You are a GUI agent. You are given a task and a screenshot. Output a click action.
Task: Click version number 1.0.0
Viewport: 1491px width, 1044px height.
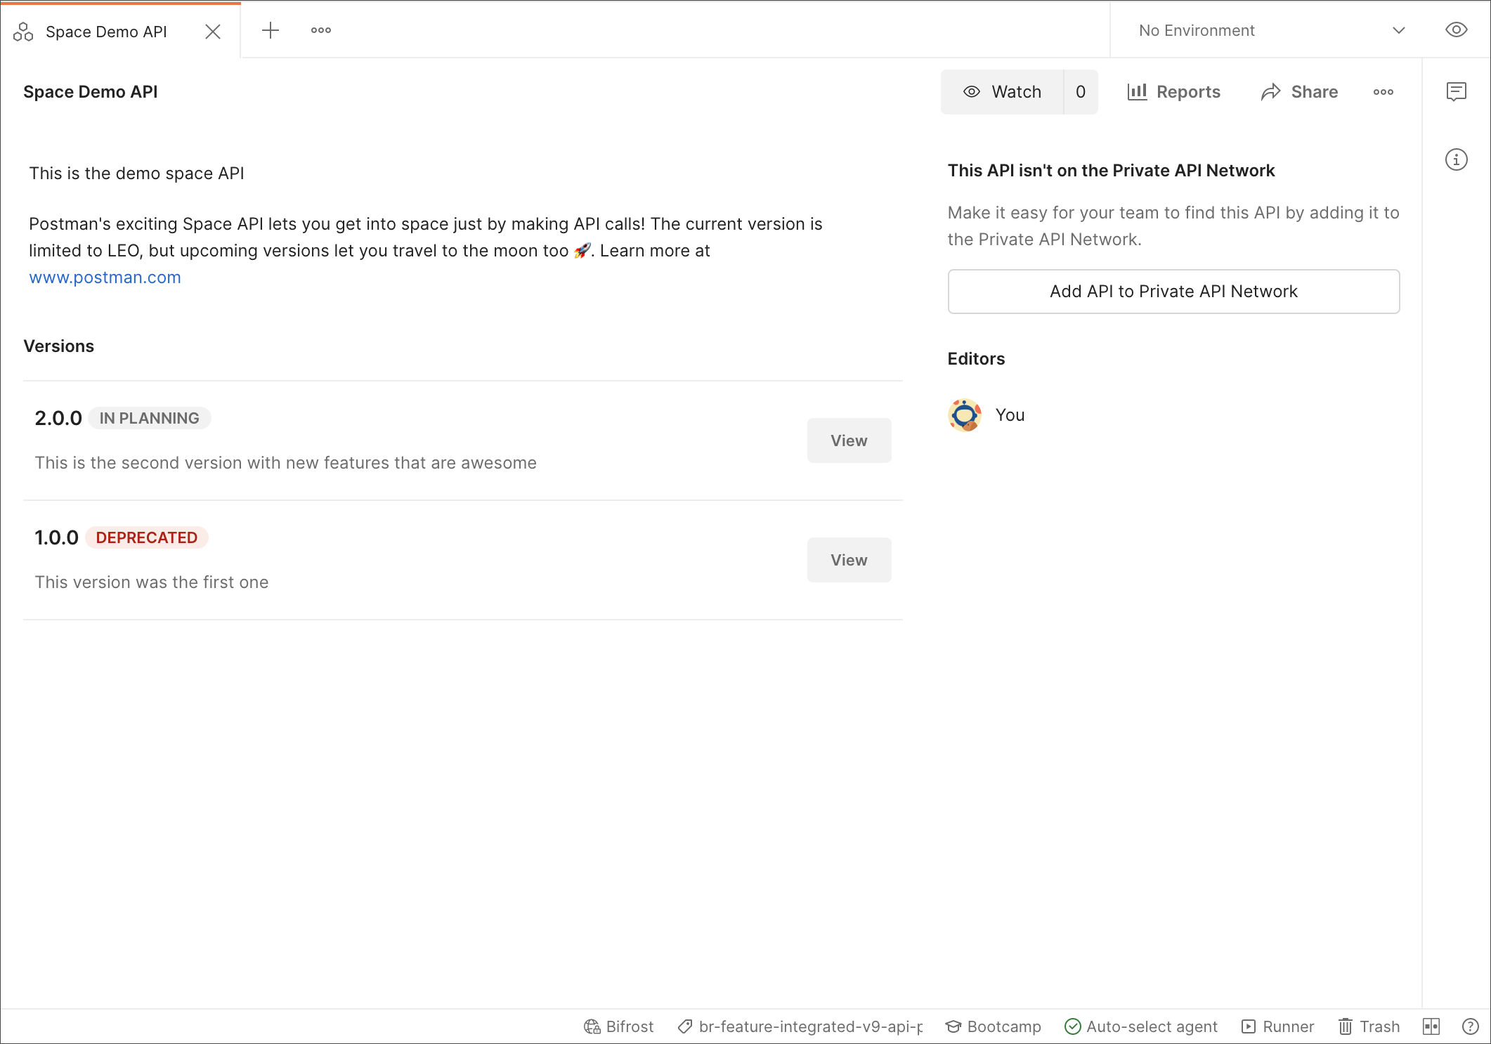tap(56, 537)
